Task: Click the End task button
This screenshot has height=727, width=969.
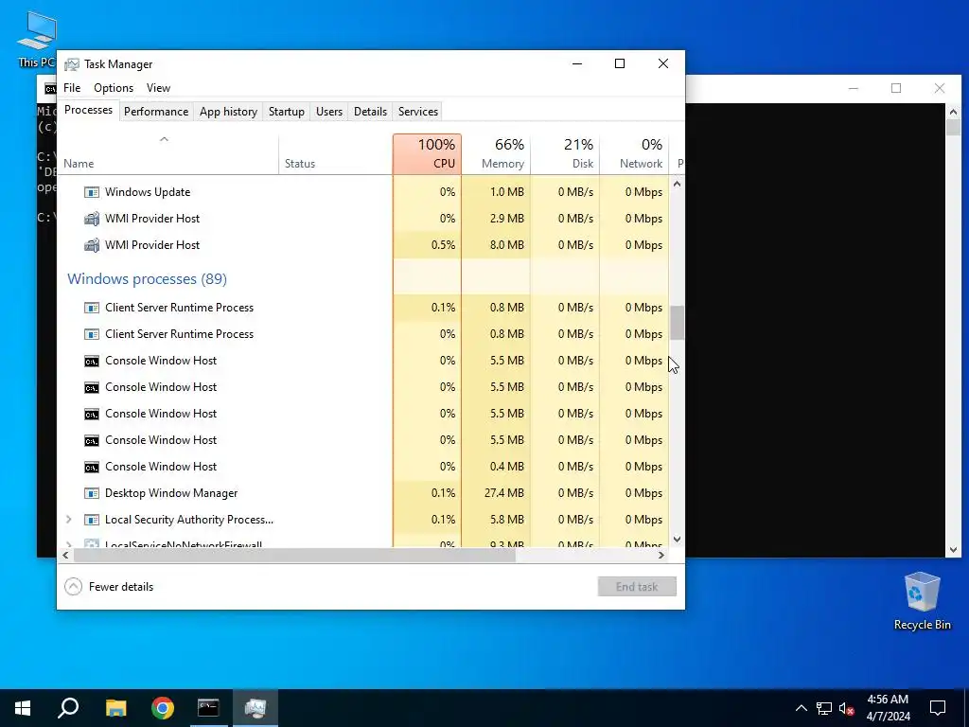Action: point(637,587)
